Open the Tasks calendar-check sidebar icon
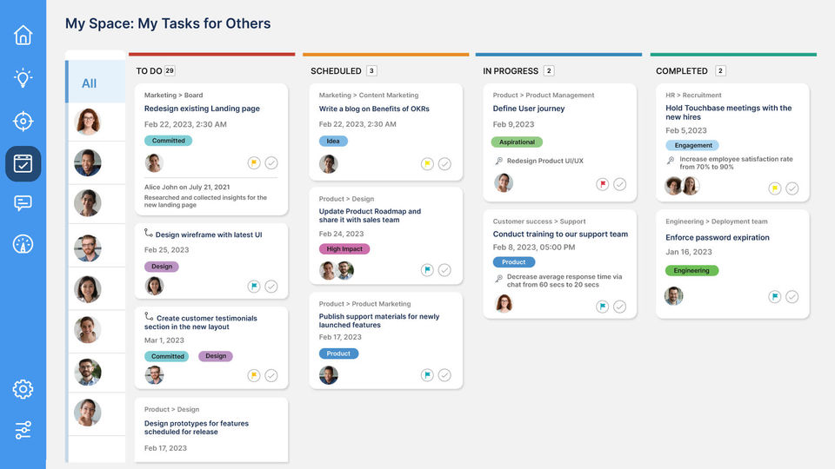Screen dimensions: 835x469 (23, 163)
